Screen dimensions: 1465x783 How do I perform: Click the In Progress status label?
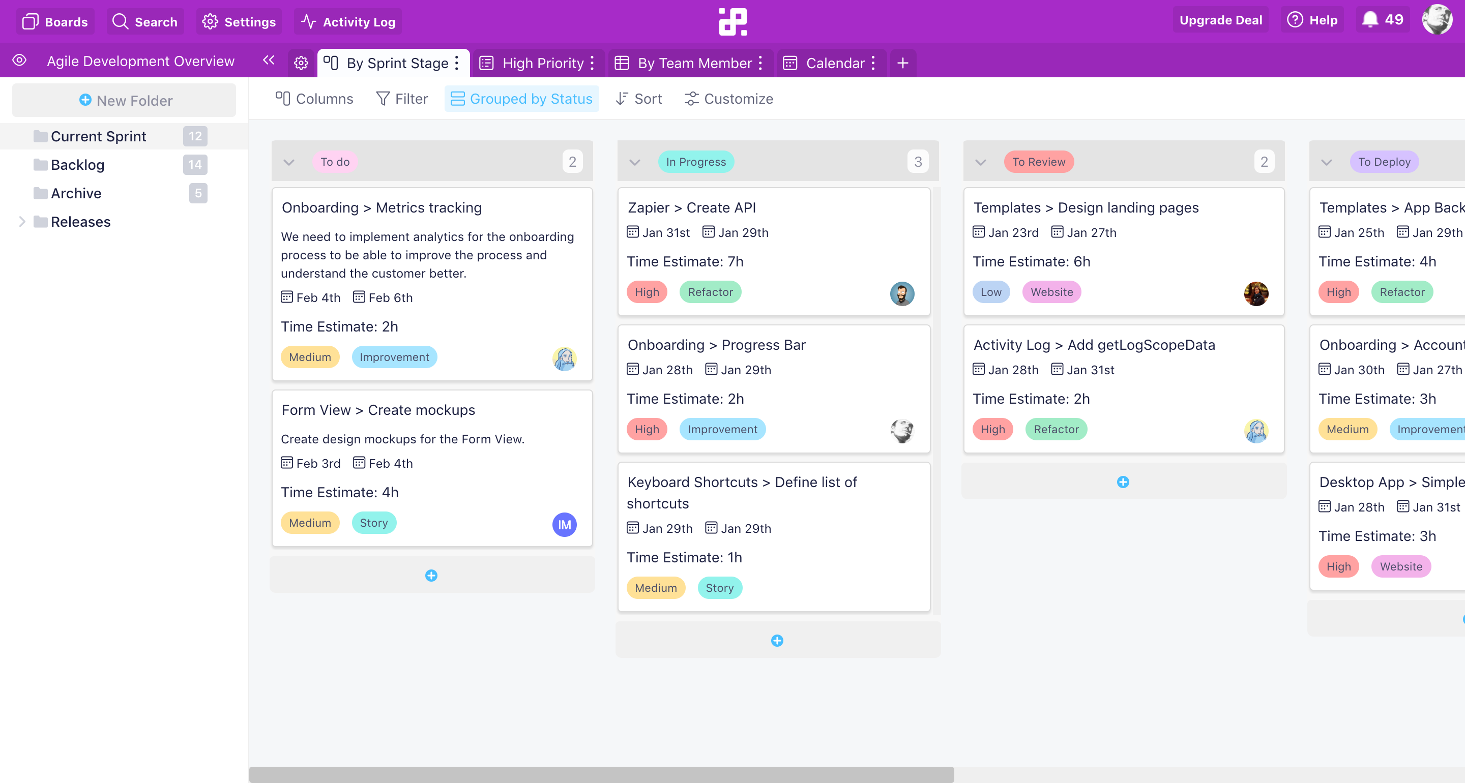[696, 162]
